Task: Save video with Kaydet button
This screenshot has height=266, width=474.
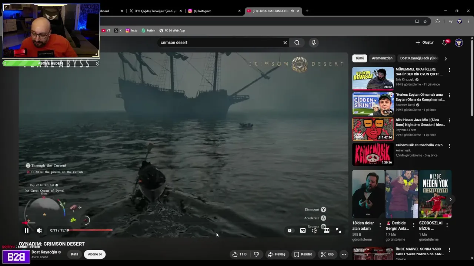Action: tap(303, 254)
